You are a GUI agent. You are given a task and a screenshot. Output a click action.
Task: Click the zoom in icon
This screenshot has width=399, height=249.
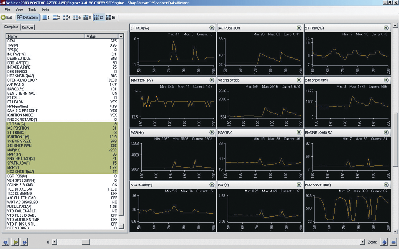click(x=384, y=242)
